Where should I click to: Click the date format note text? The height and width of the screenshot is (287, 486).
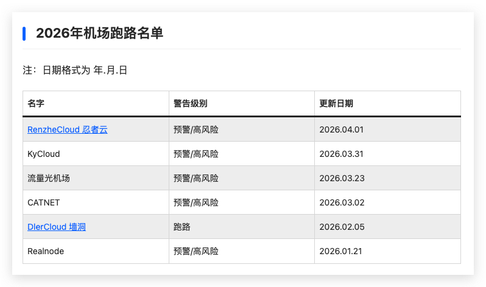[75, 71]
